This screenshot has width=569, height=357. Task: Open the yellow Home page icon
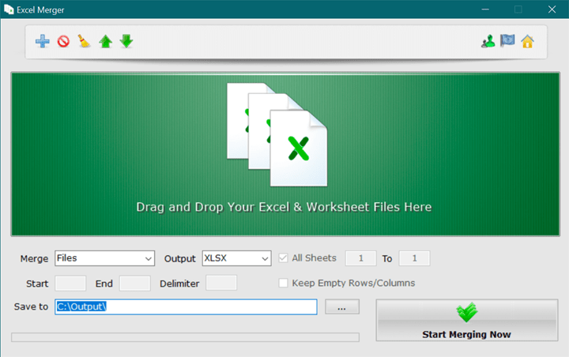point(527,41)
